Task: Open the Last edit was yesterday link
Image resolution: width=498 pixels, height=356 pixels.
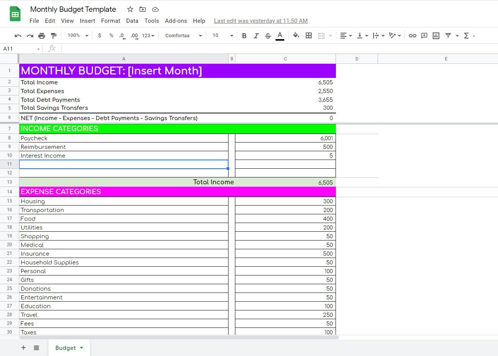Action: pyautogui.click(x=261, y=21)
